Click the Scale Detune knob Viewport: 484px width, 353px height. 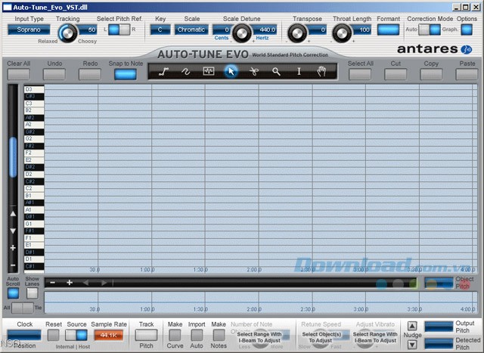pyautogui.click(x=242, y=33)
